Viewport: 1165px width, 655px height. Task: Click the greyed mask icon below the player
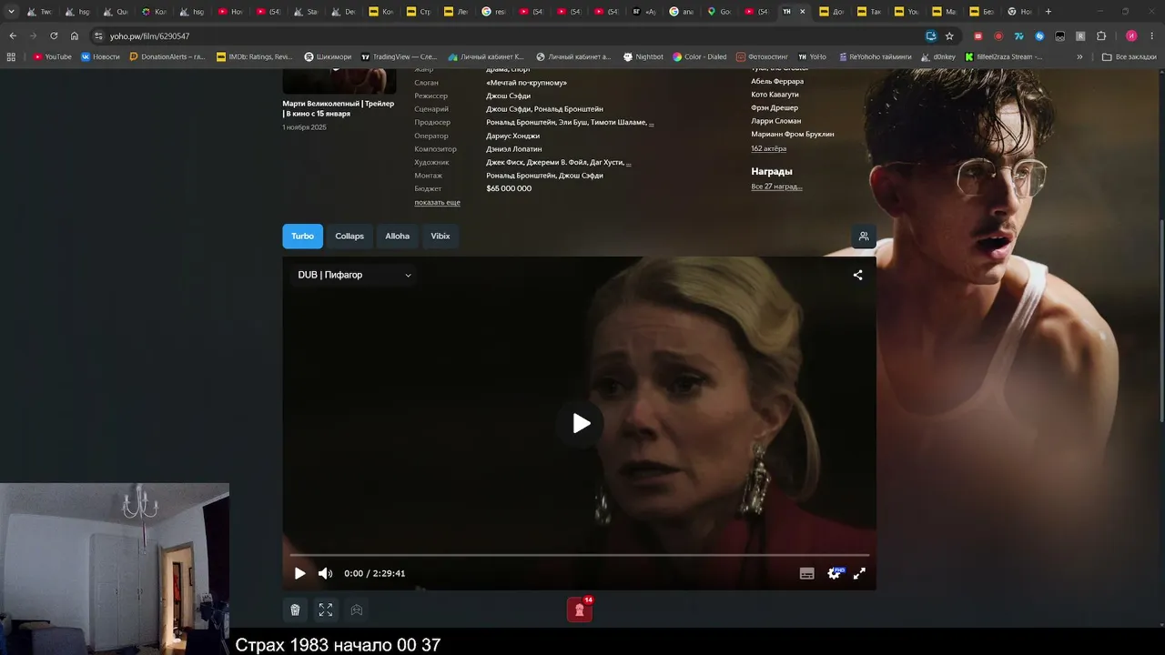pos(357,610)
